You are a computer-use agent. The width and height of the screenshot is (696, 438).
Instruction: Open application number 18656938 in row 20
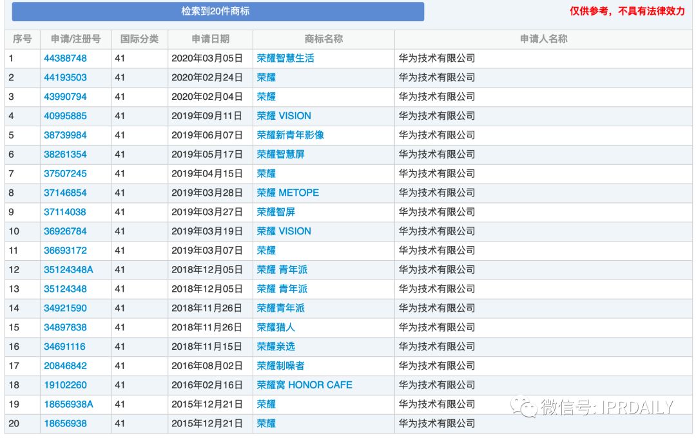[65, 423]
